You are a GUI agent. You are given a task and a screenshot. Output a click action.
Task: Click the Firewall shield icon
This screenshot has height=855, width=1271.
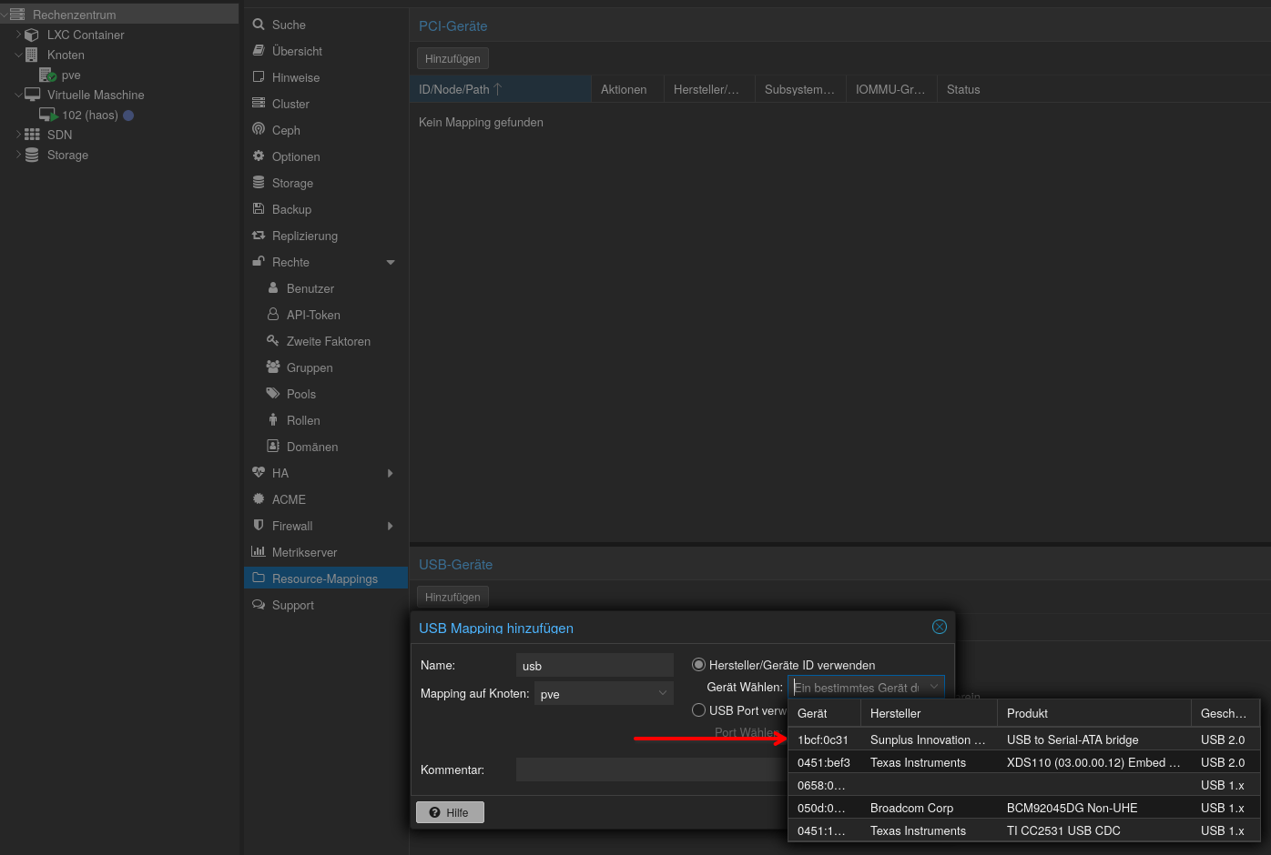259,526
